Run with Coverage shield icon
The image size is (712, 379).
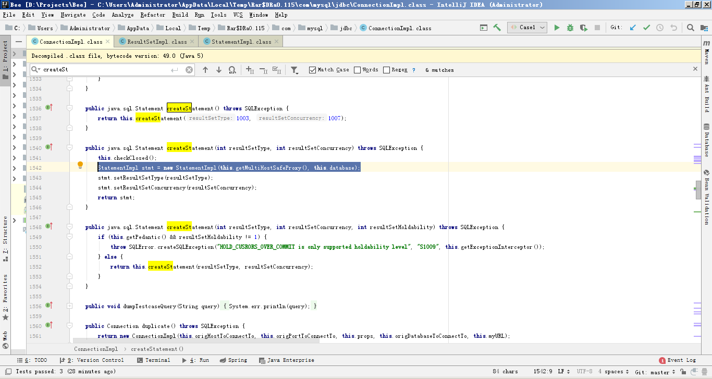tap(584, 28)
